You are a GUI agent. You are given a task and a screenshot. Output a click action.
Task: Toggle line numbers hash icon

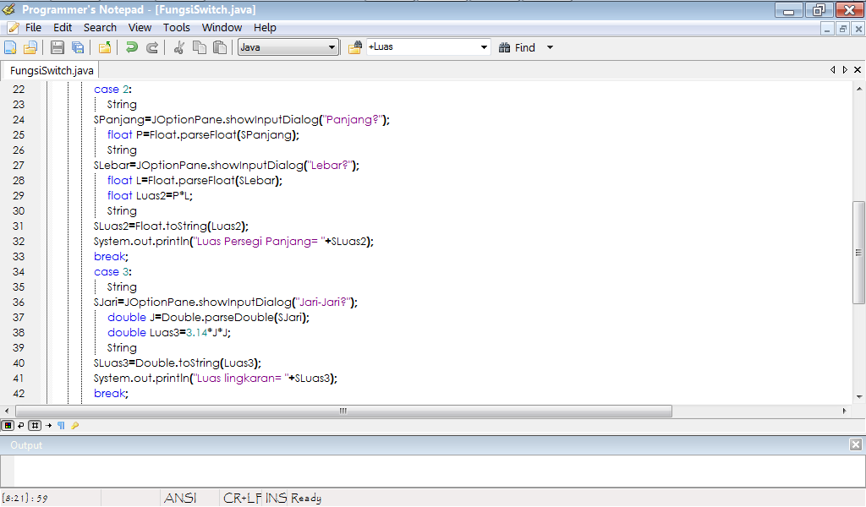(x=35, y=425)
